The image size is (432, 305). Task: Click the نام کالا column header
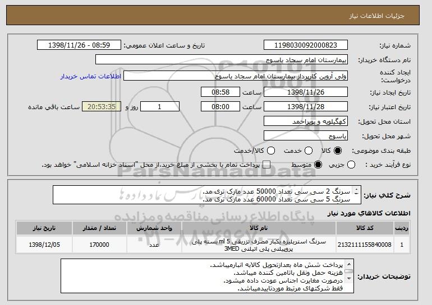pos(259,228)
